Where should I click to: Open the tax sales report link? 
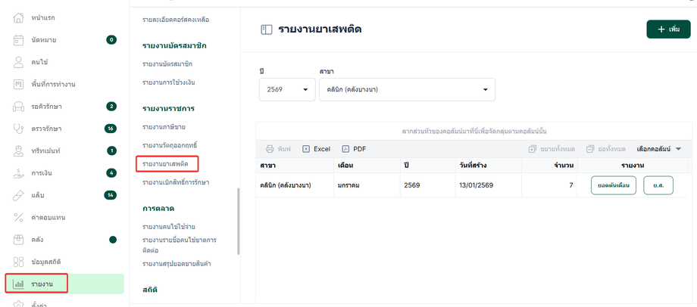163,125
